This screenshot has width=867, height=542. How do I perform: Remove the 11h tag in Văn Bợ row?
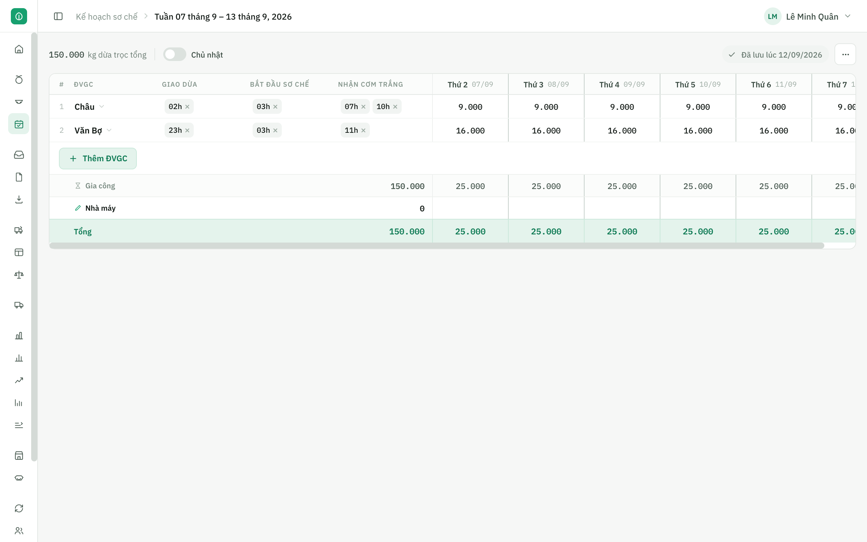point(363,130)
